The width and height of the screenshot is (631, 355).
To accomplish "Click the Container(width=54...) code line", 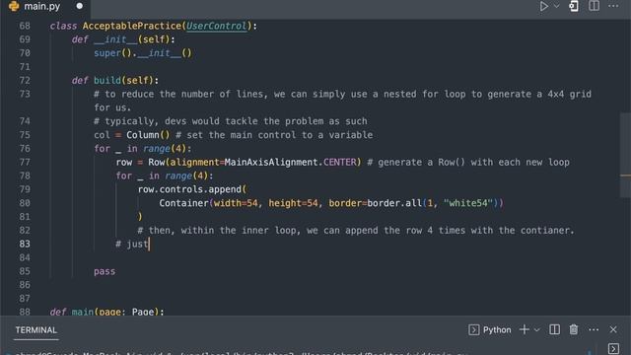I will 331,203.
